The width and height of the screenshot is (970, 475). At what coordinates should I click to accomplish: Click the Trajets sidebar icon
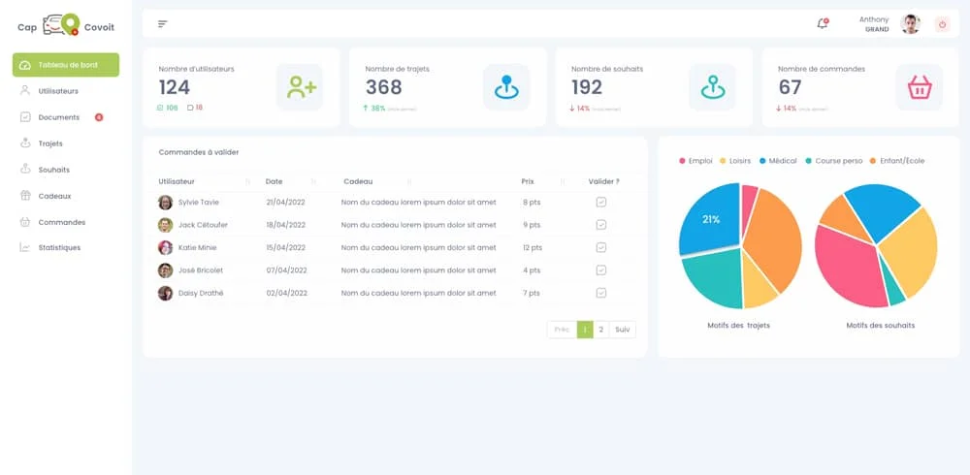(x=25, y=142)
